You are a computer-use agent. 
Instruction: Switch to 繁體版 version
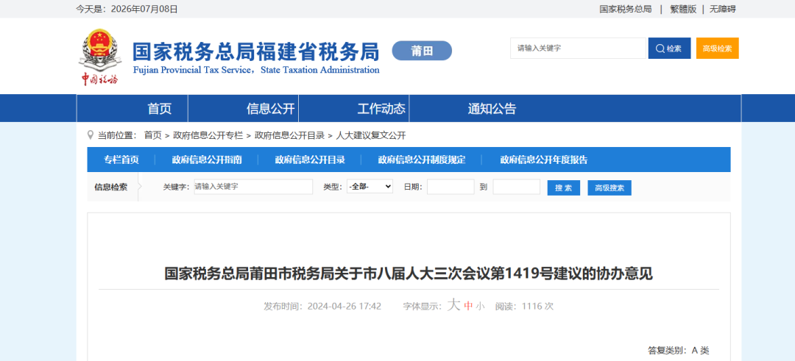683,9
